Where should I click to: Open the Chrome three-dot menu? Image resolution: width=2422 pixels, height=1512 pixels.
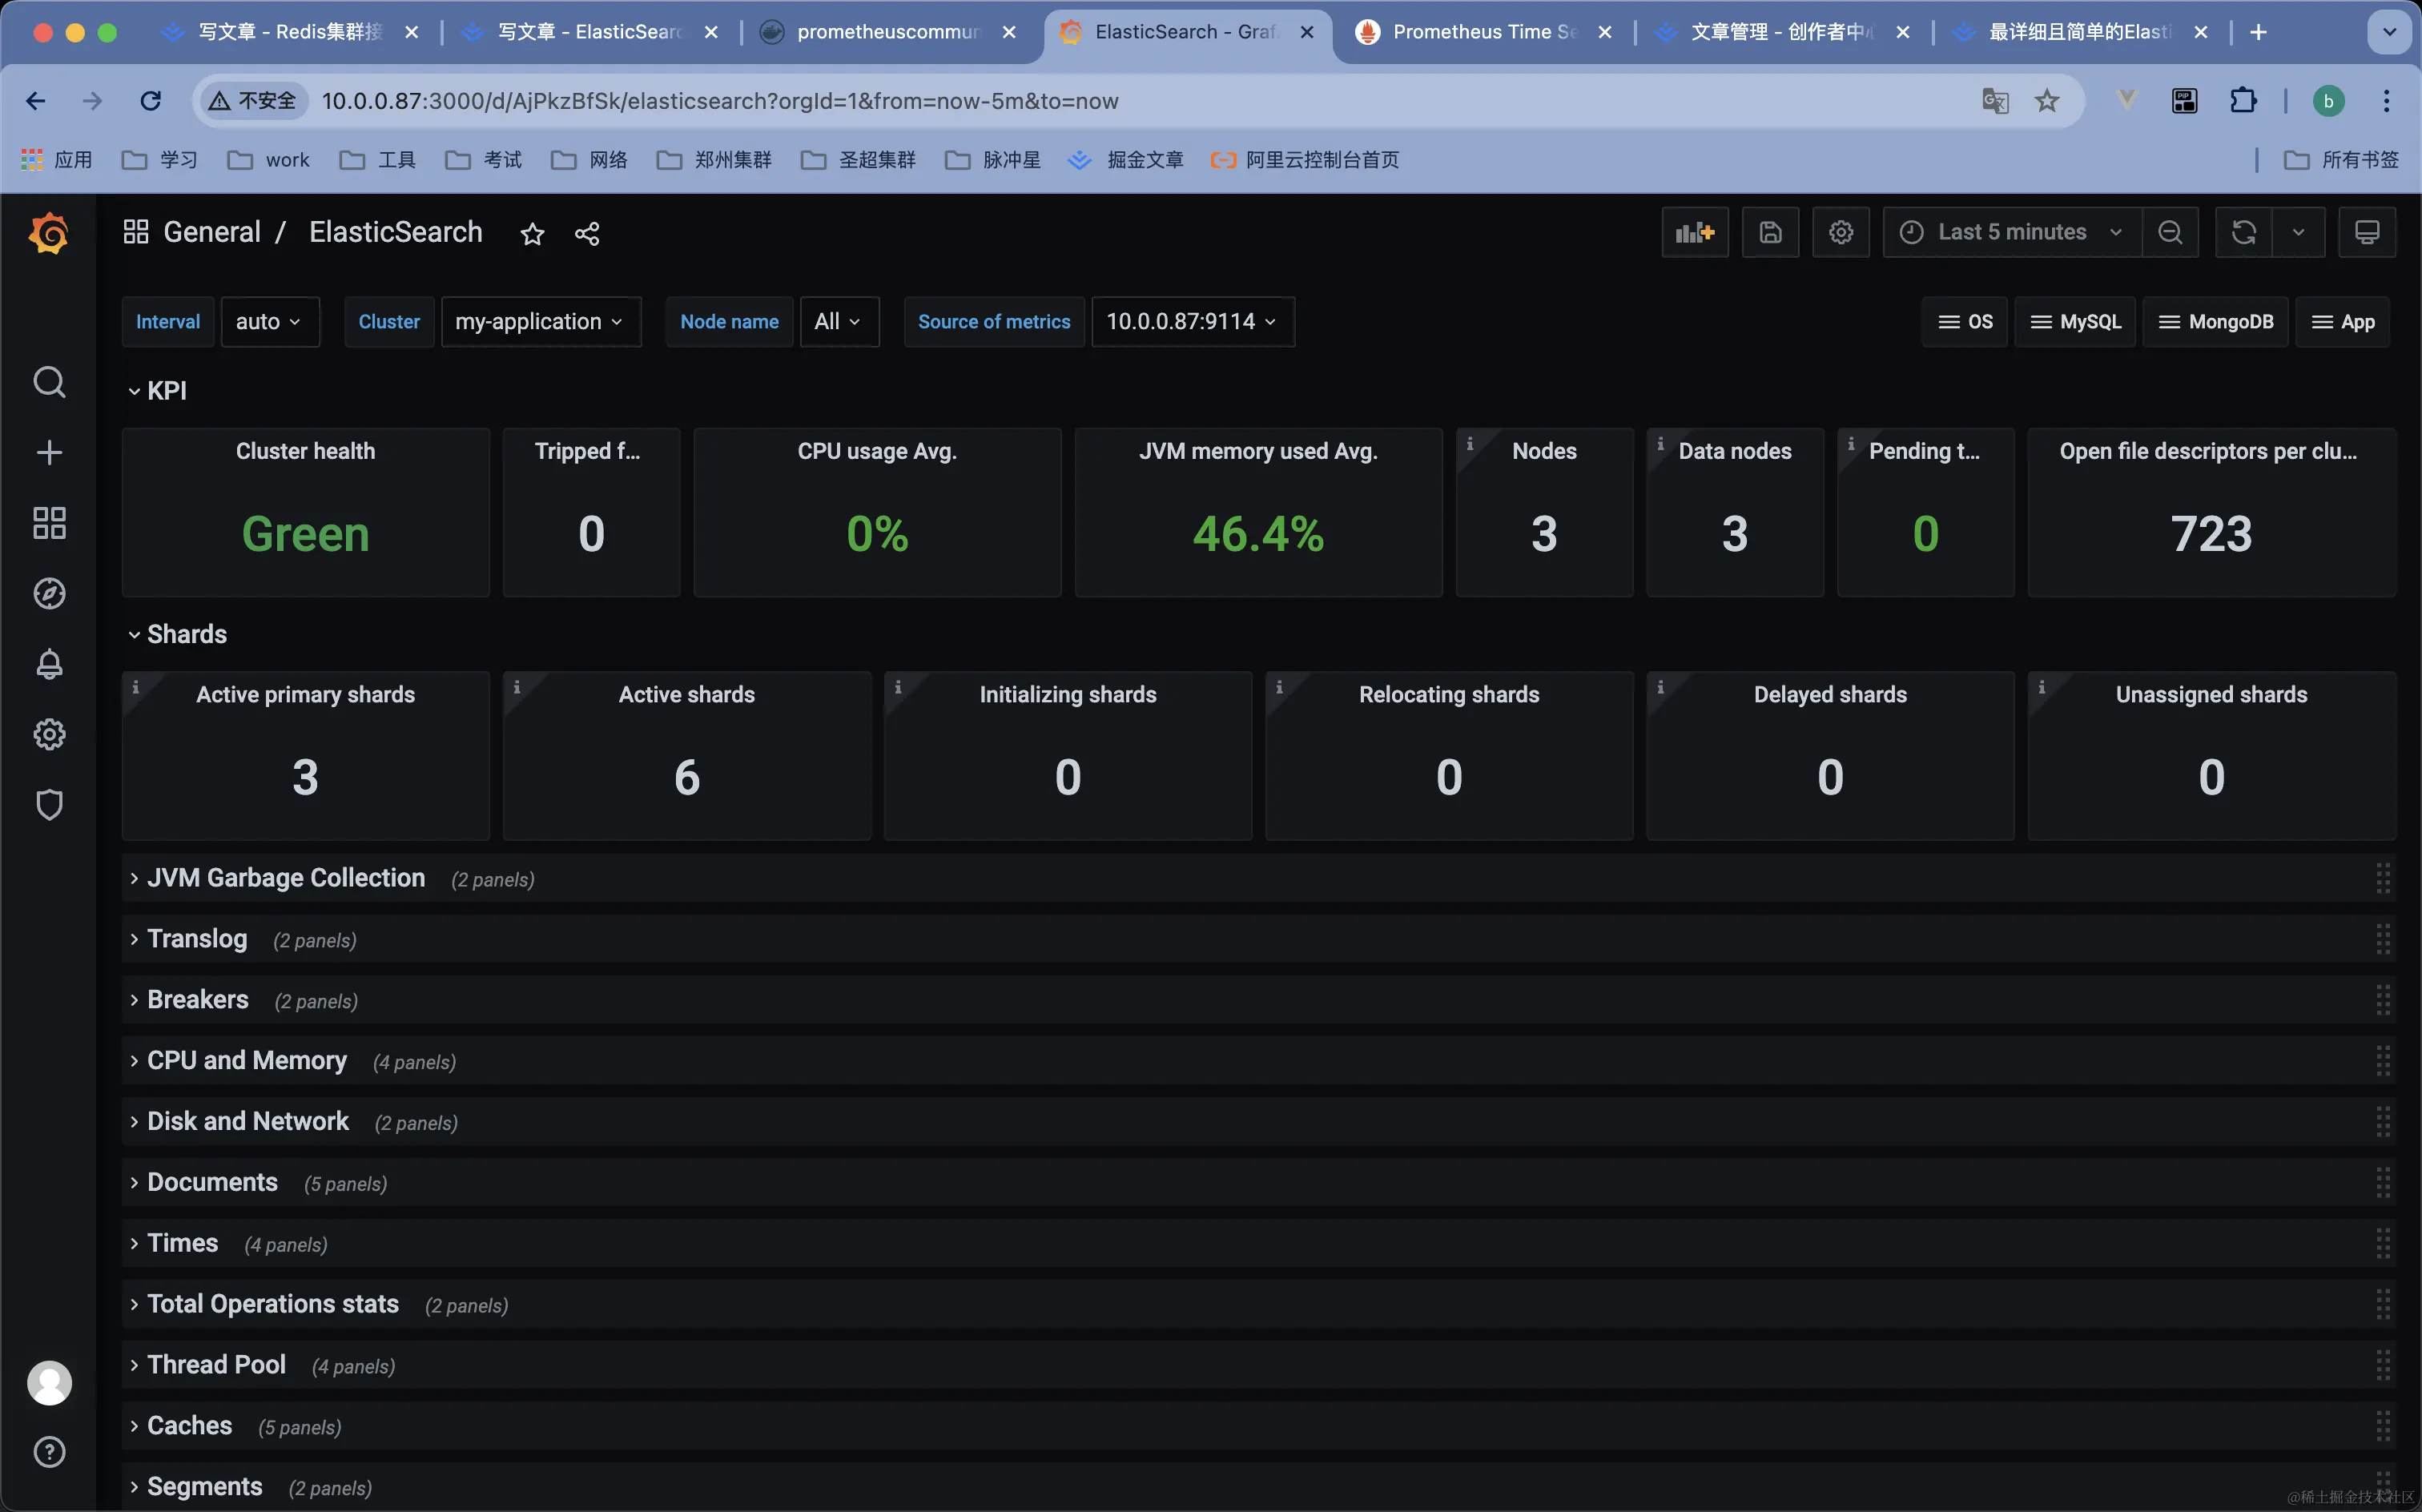(x=2387, y=101)
